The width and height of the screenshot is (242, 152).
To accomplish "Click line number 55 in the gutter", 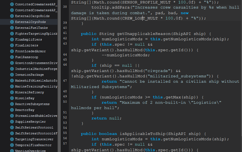I will point(65,133).
